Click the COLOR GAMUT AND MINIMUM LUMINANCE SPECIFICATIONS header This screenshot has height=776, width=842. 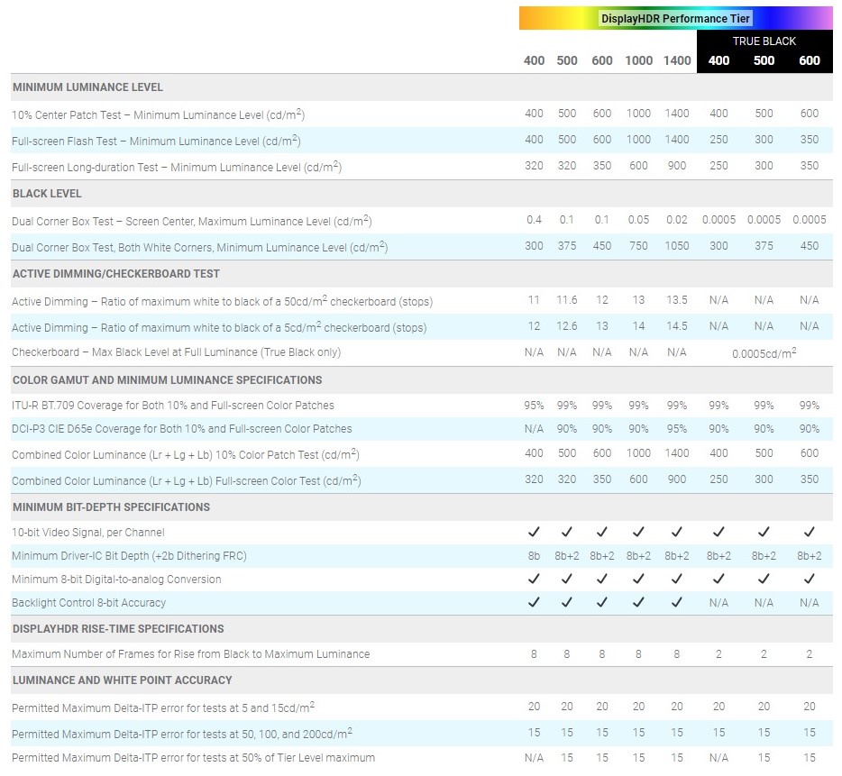pos(167,380)
